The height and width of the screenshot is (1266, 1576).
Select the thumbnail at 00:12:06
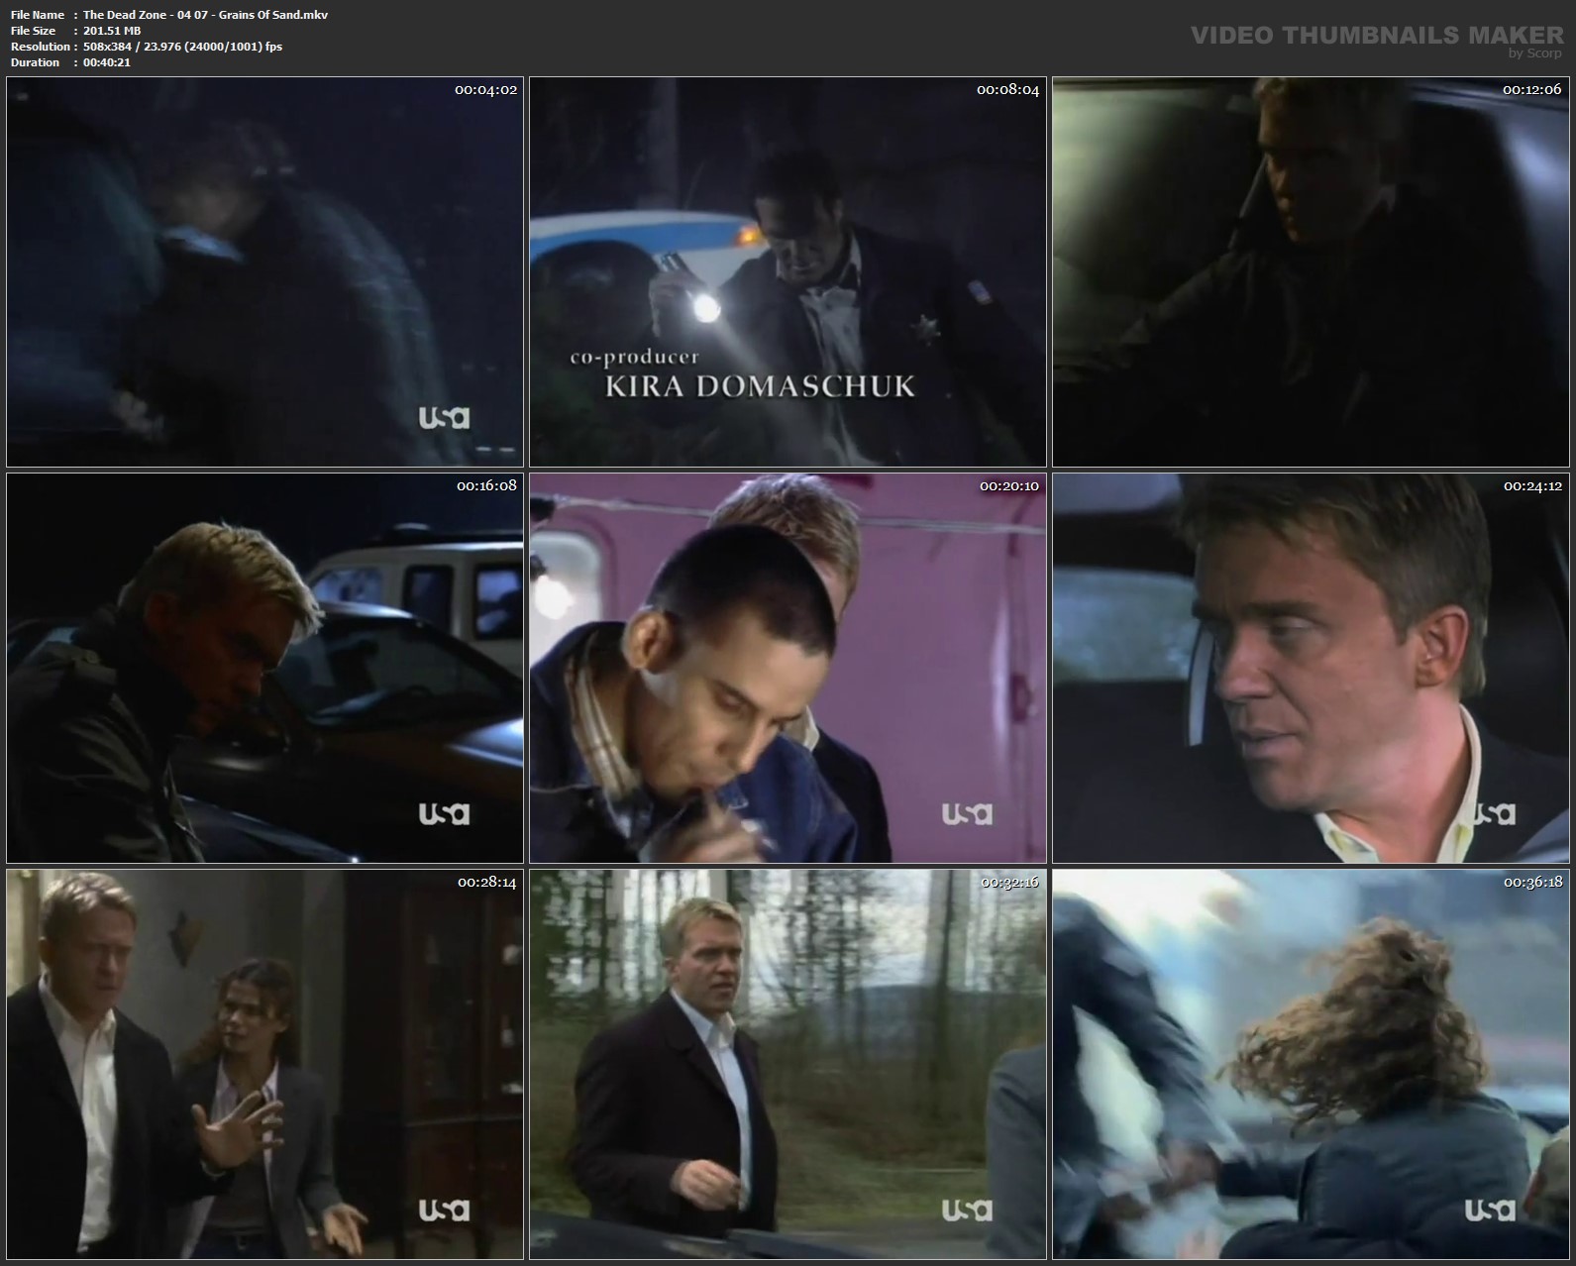pyautogui.click(x=1311, y=271)
